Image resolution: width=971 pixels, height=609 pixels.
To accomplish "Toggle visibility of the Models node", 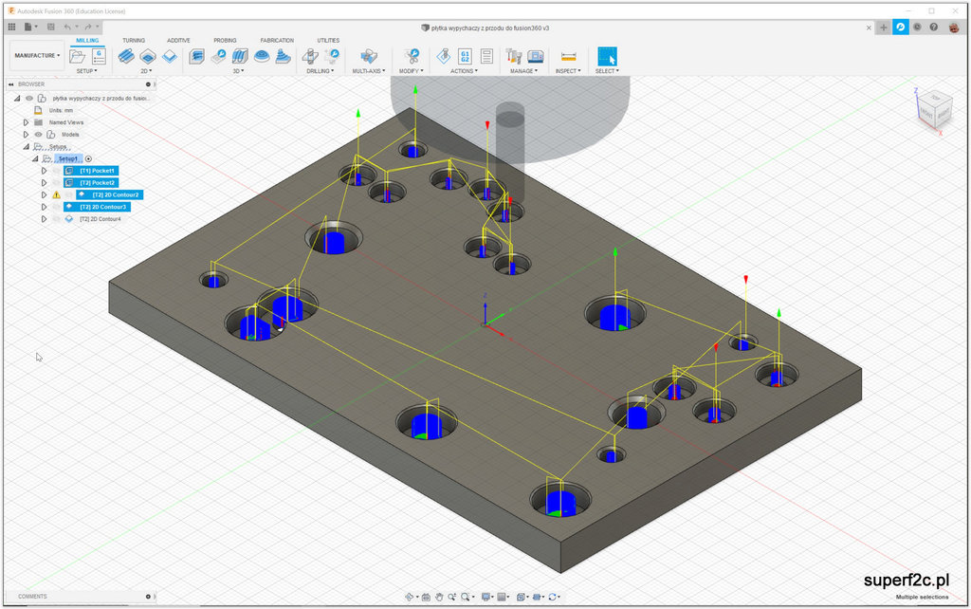I will 39,135.
